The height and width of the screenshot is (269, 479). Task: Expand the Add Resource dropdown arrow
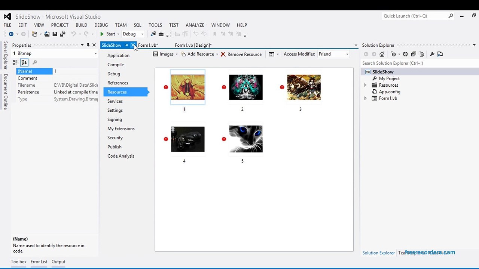(217, 55)
